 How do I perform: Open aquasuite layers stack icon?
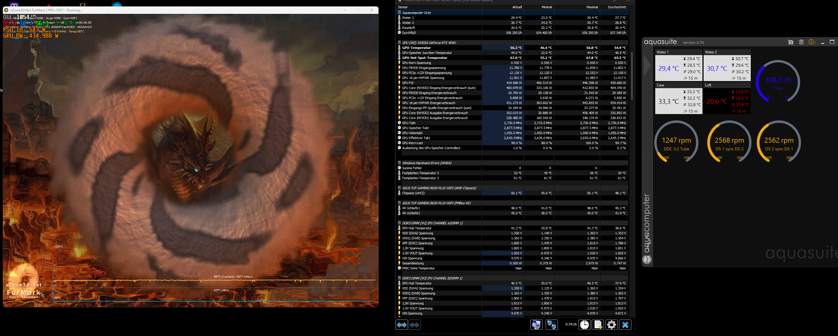click(x=801, y=42)
